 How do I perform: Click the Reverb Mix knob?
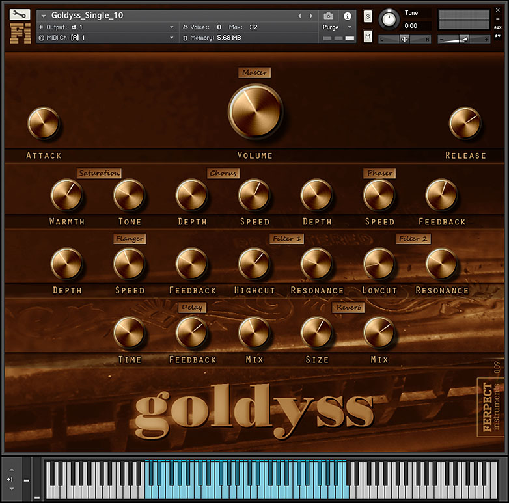[x=379, y=333]
